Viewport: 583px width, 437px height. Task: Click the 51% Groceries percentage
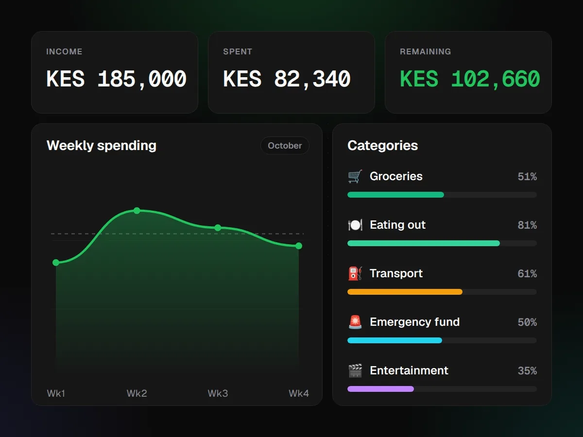(x=527, y=177)
